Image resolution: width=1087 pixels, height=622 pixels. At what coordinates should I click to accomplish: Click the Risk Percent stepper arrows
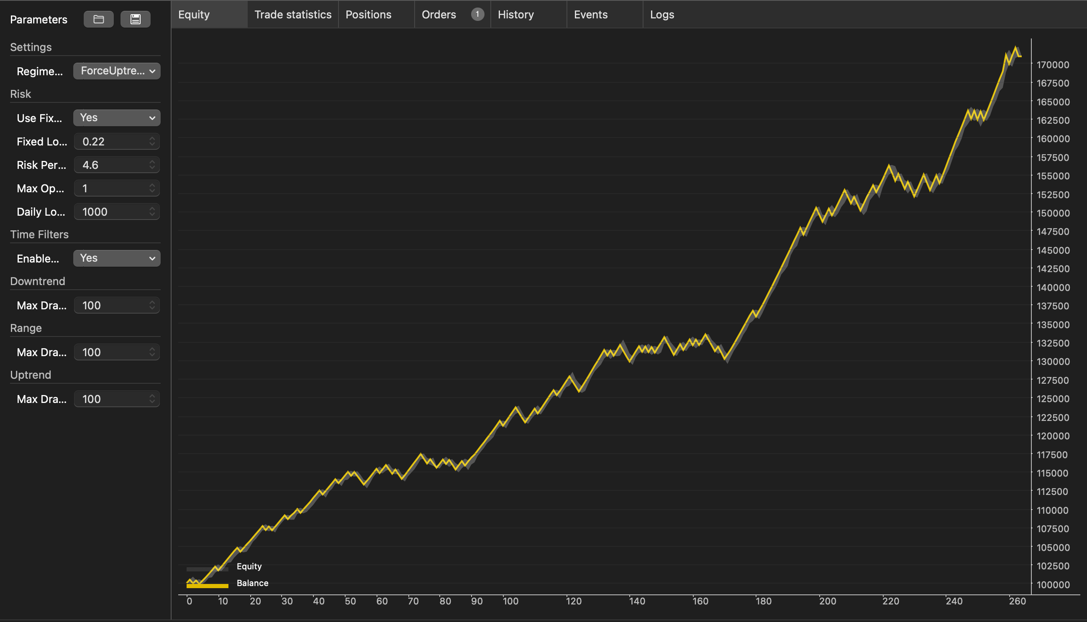click(152, 165)
